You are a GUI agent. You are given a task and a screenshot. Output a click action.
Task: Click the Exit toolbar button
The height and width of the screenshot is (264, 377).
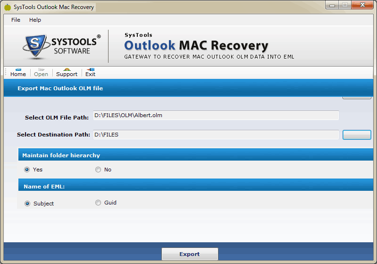point(91,72)
